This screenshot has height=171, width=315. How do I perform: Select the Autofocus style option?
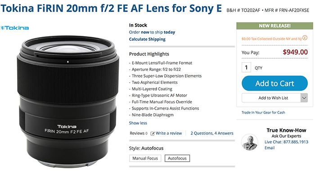click(177, 158)
